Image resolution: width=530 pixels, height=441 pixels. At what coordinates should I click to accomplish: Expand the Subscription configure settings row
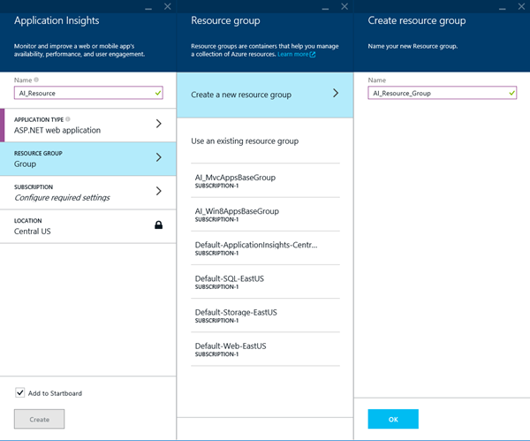tap(87, 193)
